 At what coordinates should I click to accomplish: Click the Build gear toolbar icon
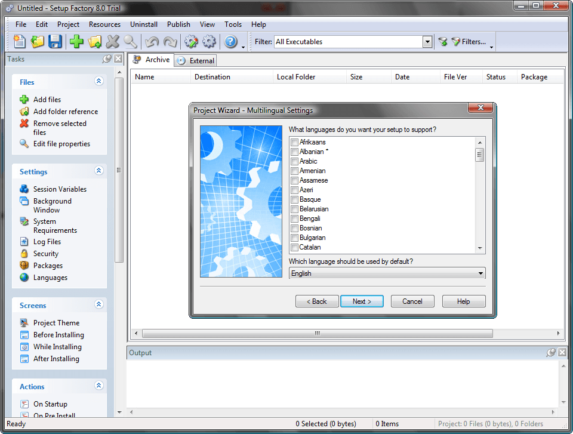coord(209,42)
